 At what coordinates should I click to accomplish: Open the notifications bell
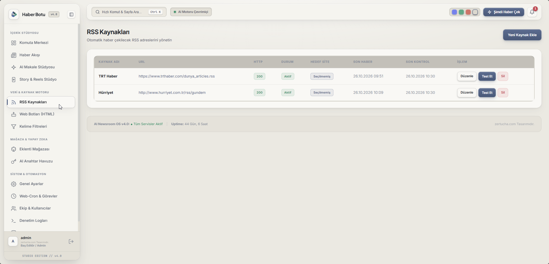coord(532,12)
